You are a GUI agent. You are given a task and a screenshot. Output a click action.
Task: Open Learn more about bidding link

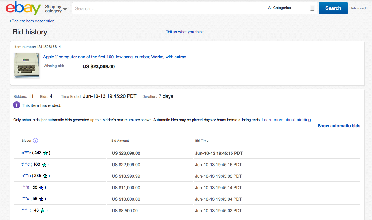click(x=286, y=120)
